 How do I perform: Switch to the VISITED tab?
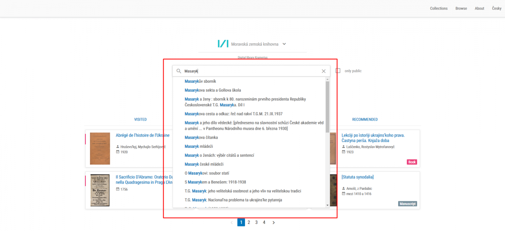[x=140, y=120]
